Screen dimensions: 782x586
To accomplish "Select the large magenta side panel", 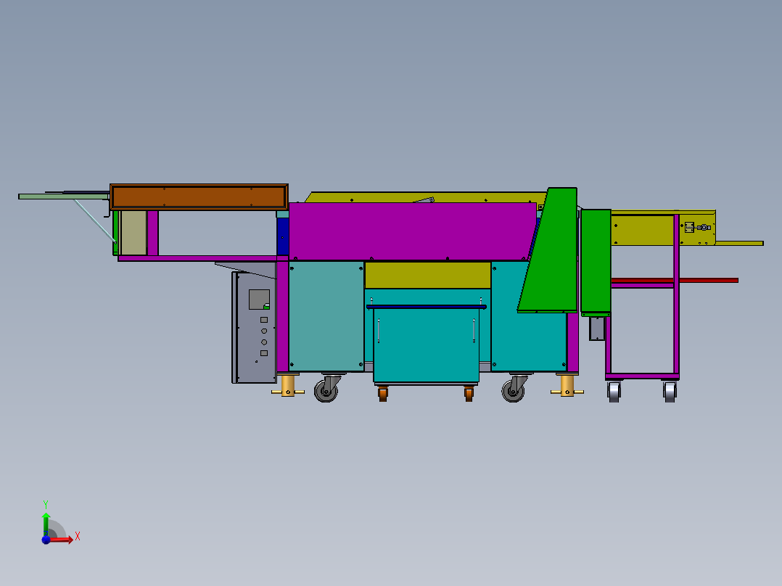I will pyautogui.click(x=412, y=231).
